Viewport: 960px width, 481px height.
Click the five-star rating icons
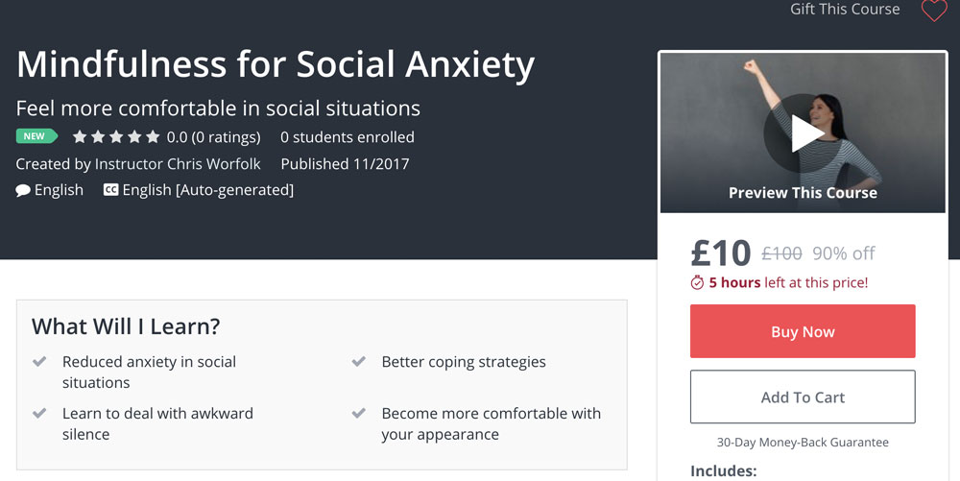tap(116, 136)
